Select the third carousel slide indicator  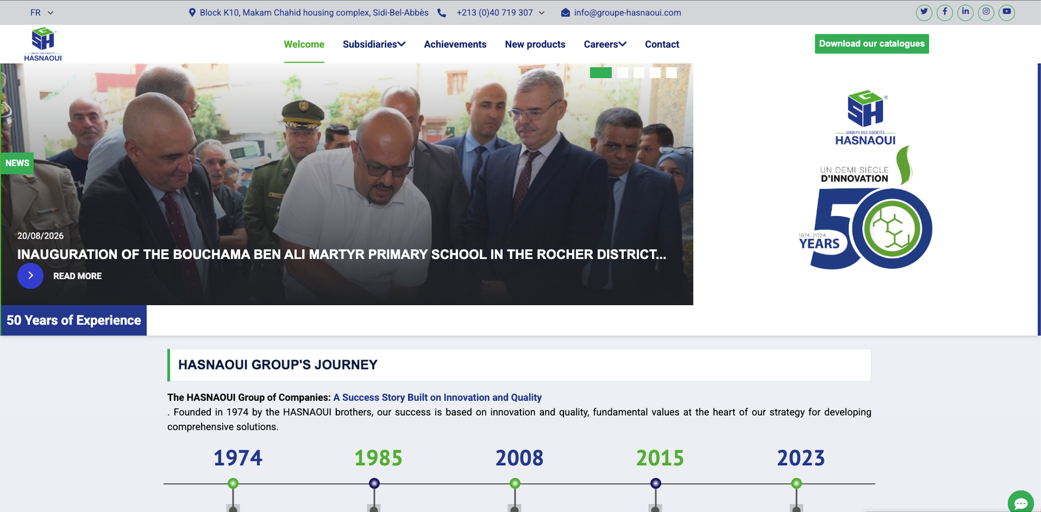[x=639, y=73]
